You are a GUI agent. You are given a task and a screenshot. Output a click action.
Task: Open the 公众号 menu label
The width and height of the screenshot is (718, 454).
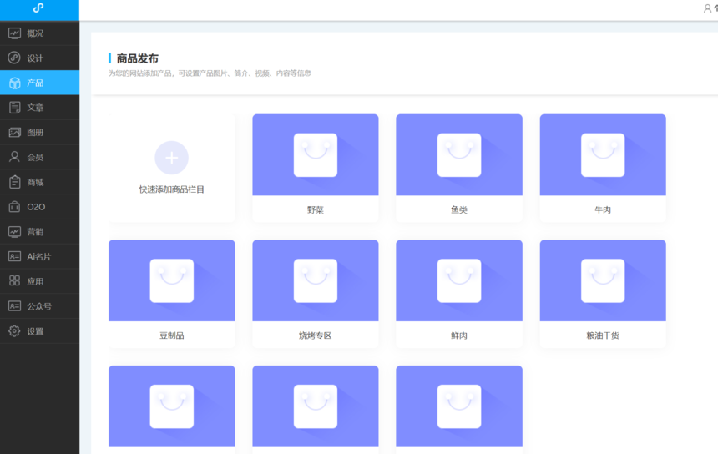pyautogui.click(x=39, y=306)
